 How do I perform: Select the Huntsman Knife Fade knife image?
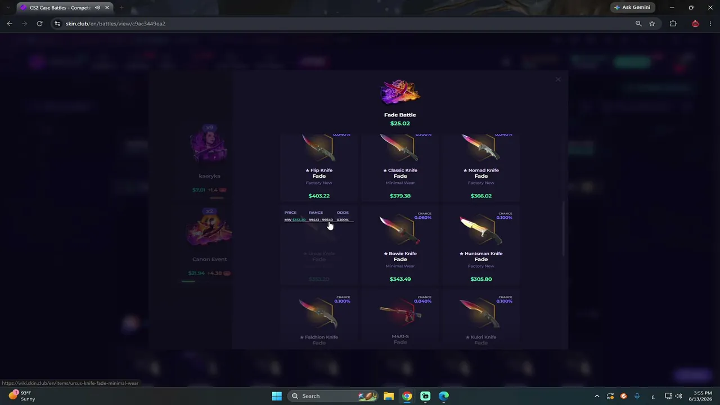coord(481,230)
